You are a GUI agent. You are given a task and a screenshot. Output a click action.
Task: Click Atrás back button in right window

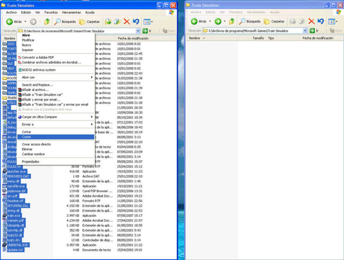click(x=198, y=21)
